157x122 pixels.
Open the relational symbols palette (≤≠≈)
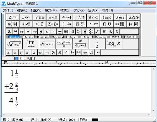(13, 17)
